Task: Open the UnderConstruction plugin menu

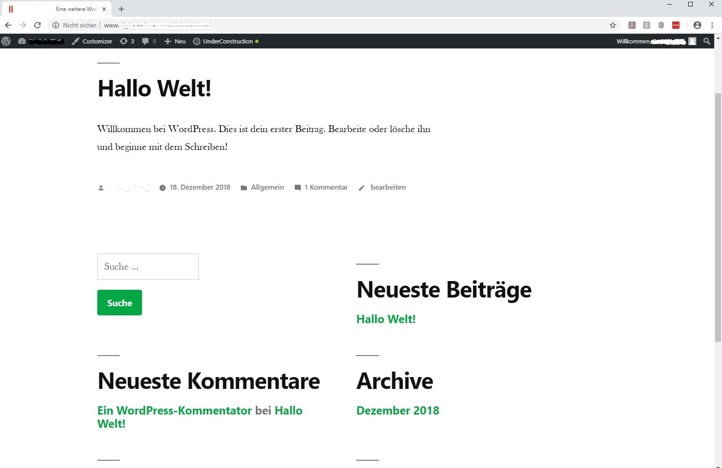Action: coord(226,41)
